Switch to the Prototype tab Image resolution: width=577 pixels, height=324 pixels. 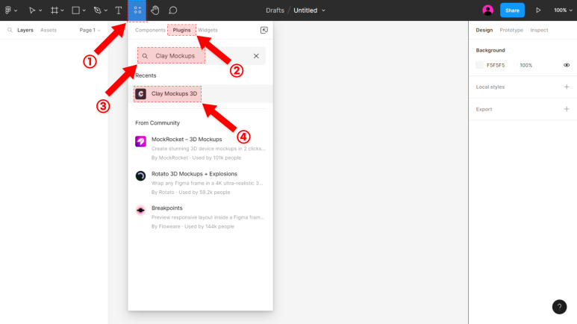[511, 30]
